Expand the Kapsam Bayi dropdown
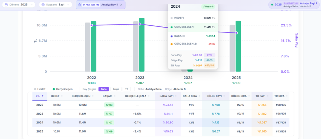The image size is (321, 139). coord(55,5)
